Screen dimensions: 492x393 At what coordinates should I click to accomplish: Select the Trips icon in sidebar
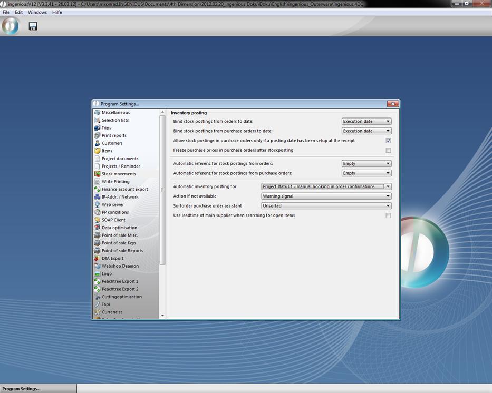(97, 128)
